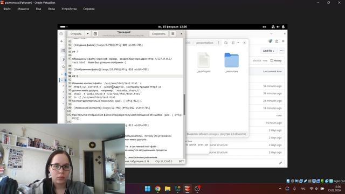Open the repository more options ellipsis
Screen dimensions: 345x194
[281, 51]
